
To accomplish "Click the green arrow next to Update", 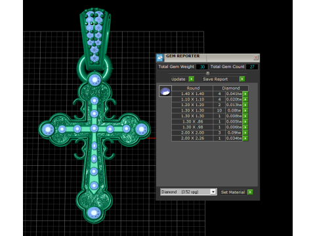I will (192, 79).
